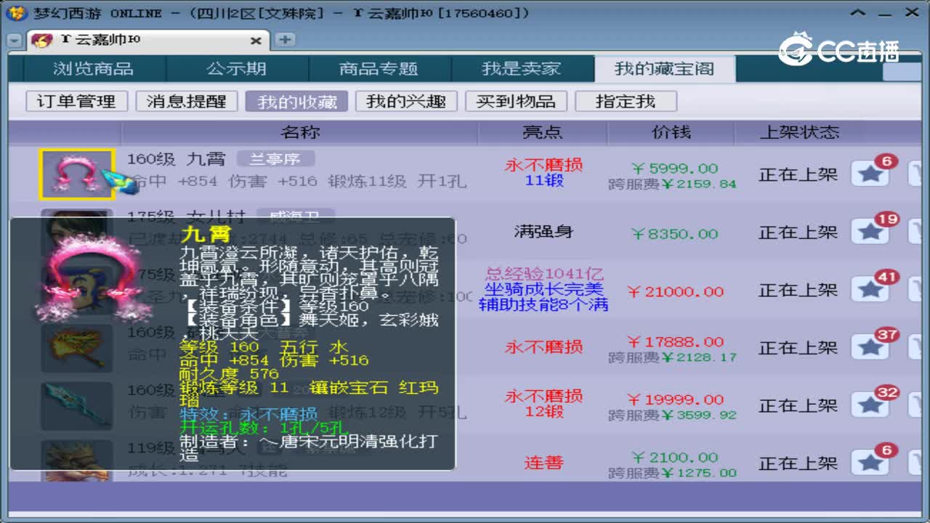Click price ¥19999.00
930x523 pixels.
(x=675, y=400)
